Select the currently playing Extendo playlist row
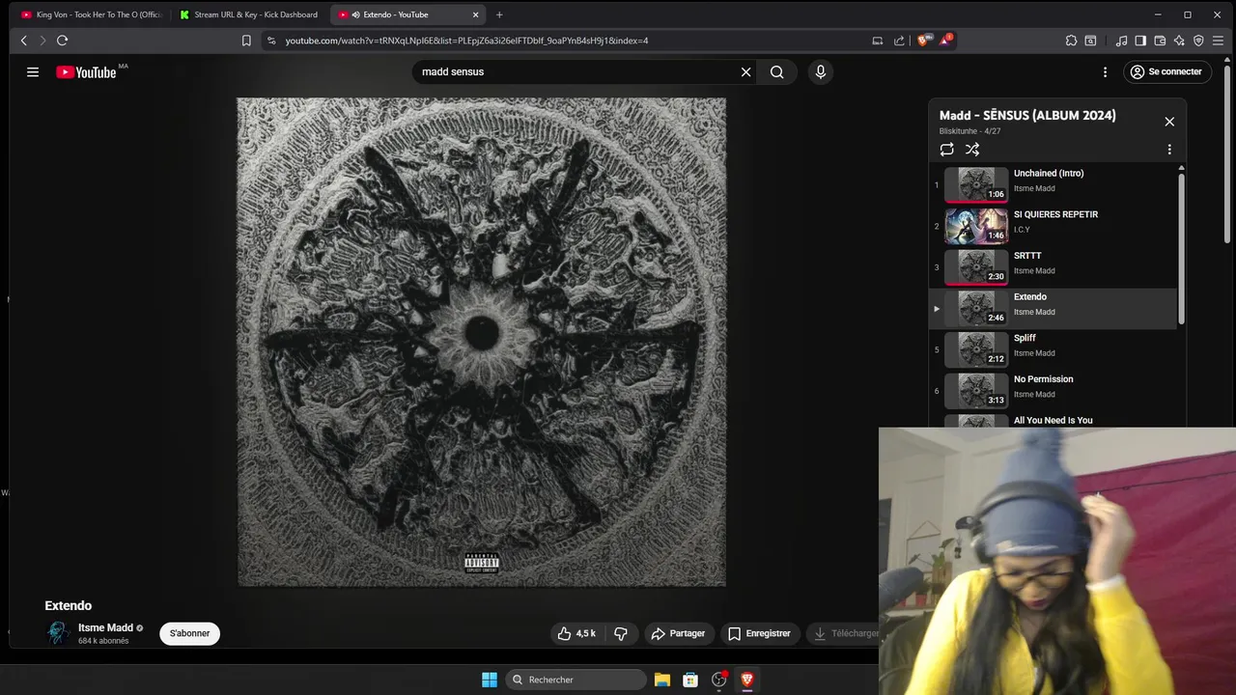Screen dimensions: 1236x695 pos(1053,309)
